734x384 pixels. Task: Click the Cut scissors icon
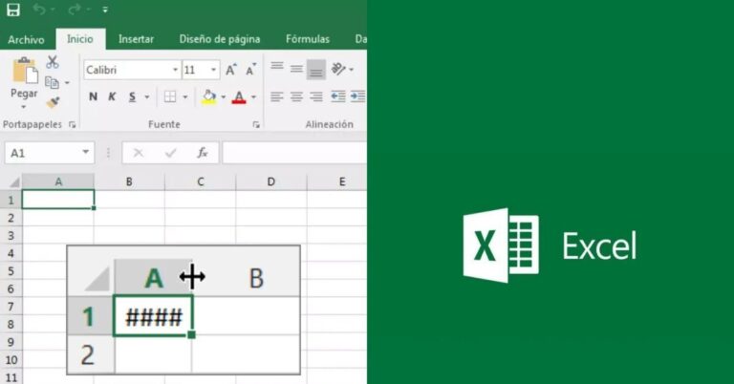point(53,62)
